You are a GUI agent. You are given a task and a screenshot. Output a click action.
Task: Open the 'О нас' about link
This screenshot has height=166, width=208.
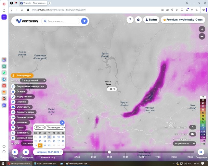[199, 20]
